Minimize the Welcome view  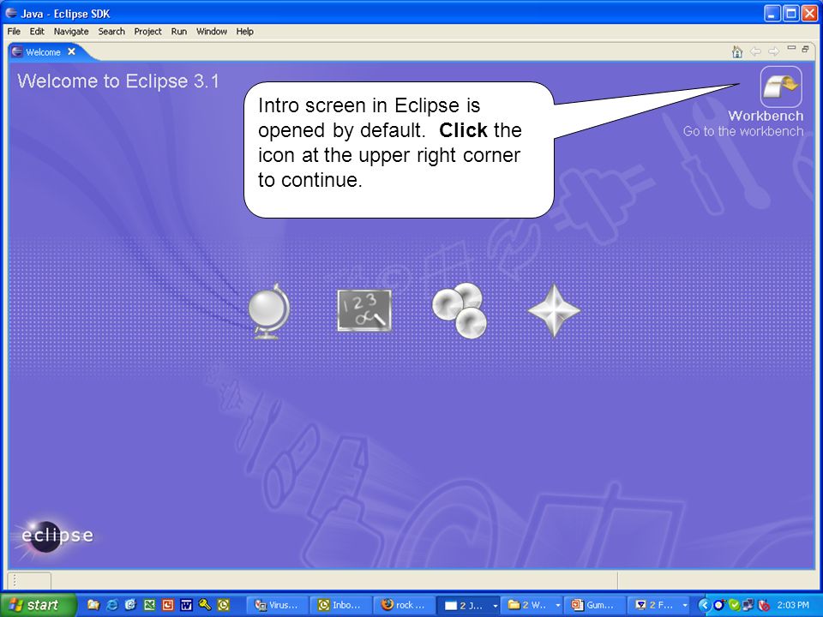[791, 48]
